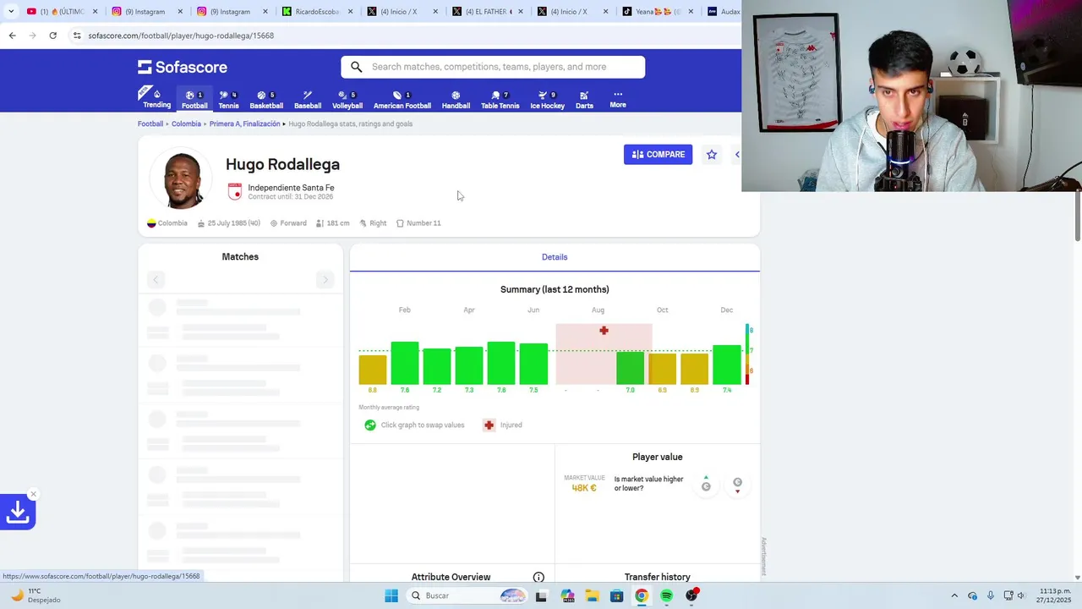
Task: Open the Table Tennis section
Action: pyautogui.click(x=500, y=99)
